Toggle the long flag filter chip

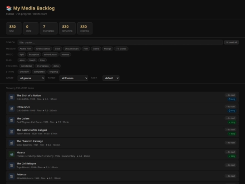43,60
